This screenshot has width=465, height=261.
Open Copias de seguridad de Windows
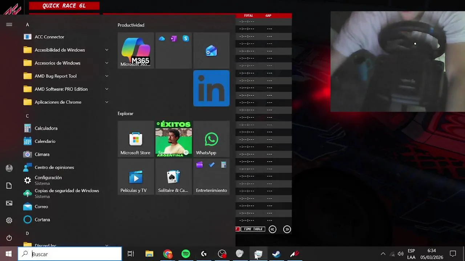(x=67, y=194)
